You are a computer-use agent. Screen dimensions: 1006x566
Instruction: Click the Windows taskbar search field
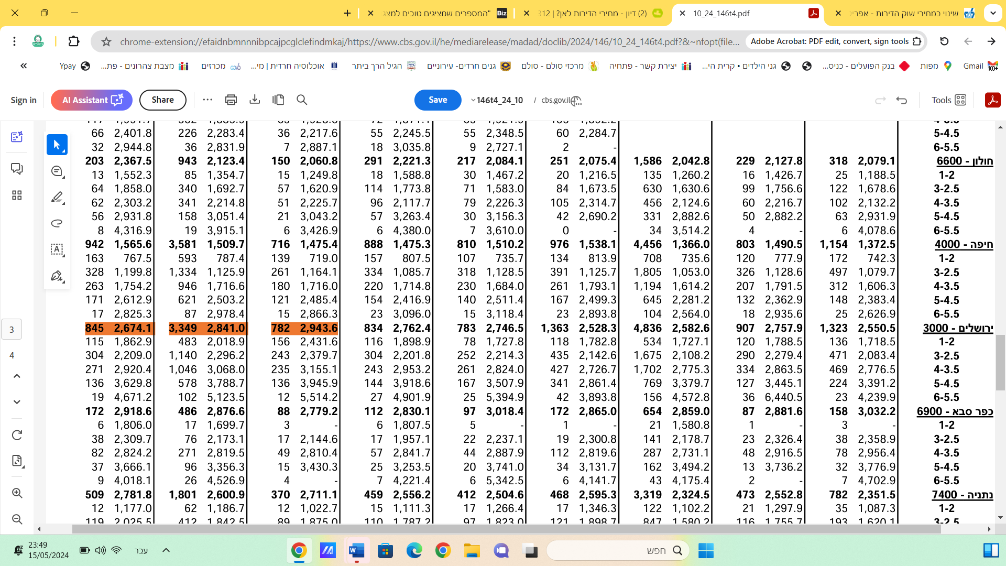618,550
